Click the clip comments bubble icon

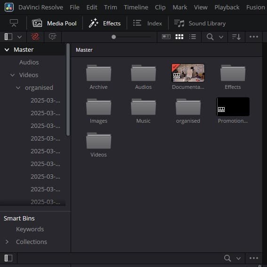tap(52, 37)
